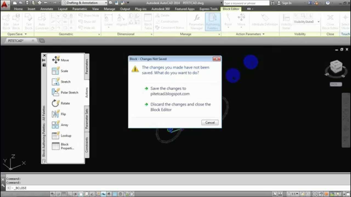Open the Parameters palette tab
Viewport: 351px width, 197px height.
[87, 66]
